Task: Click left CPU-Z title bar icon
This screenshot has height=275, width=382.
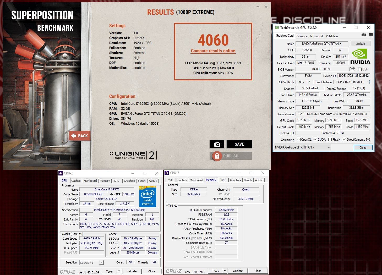Action: pyautogui.click(x=61, y=173)
